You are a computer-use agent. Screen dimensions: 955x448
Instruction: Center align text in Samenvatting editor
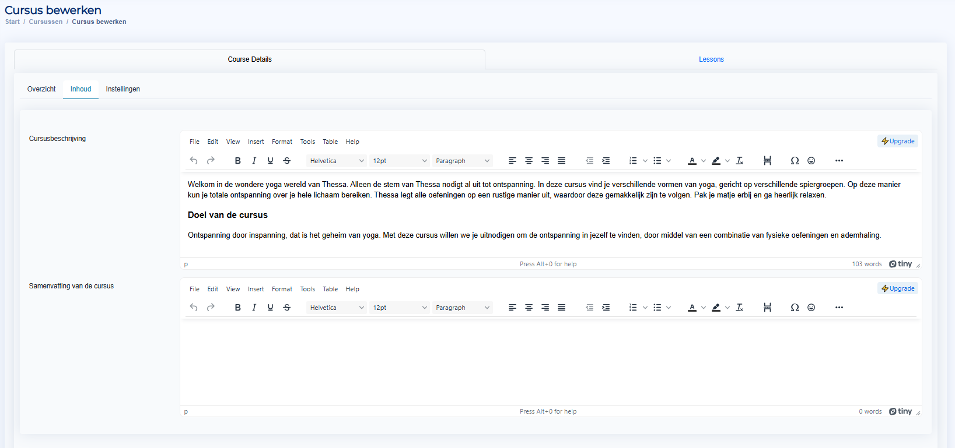pos(529,308)
